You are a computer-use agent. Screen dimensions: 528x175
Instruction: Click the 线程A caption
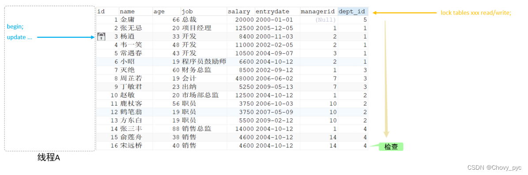coord(49,157)
